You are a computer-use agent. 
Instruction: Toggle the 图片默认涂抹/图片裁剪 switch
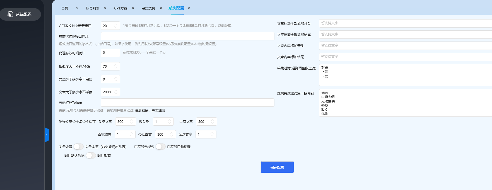coord(91,155)
